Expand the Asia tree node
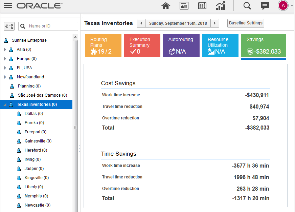The height and width of the screenshot is (212, 295). (x=5, y=50)
